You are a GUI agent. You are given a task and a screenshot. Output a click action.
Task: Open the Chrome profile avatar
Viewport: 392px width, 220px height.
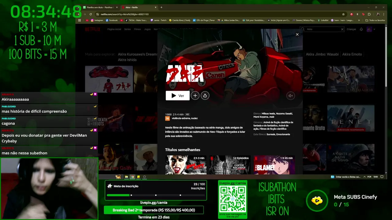click(378, 14)
